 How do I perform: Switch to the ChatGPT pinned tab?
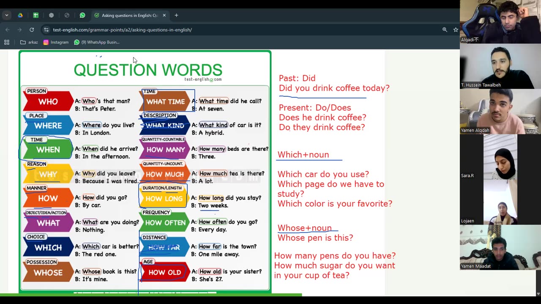tap(51, 15)
